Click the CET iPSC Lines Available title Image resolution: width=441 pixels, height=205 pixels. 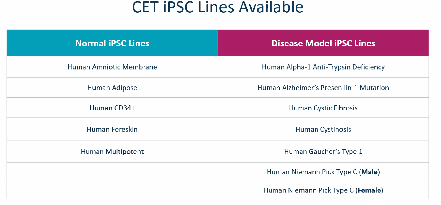point(218,7)
